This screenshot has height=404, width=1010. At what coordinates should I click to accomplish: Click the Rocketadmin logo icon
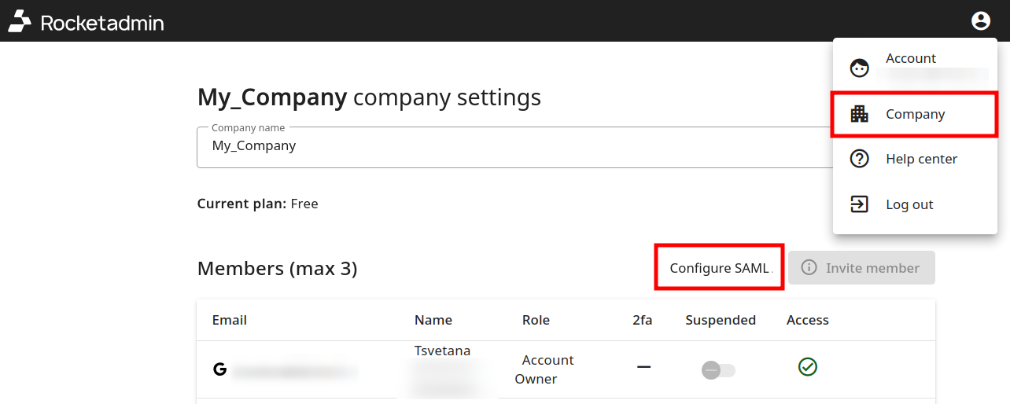[x=20, y=21]
